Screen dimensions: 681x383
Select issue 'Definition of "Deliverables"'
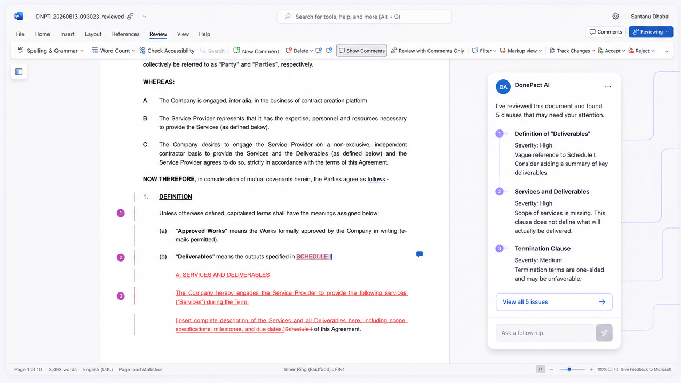[552, 134]
